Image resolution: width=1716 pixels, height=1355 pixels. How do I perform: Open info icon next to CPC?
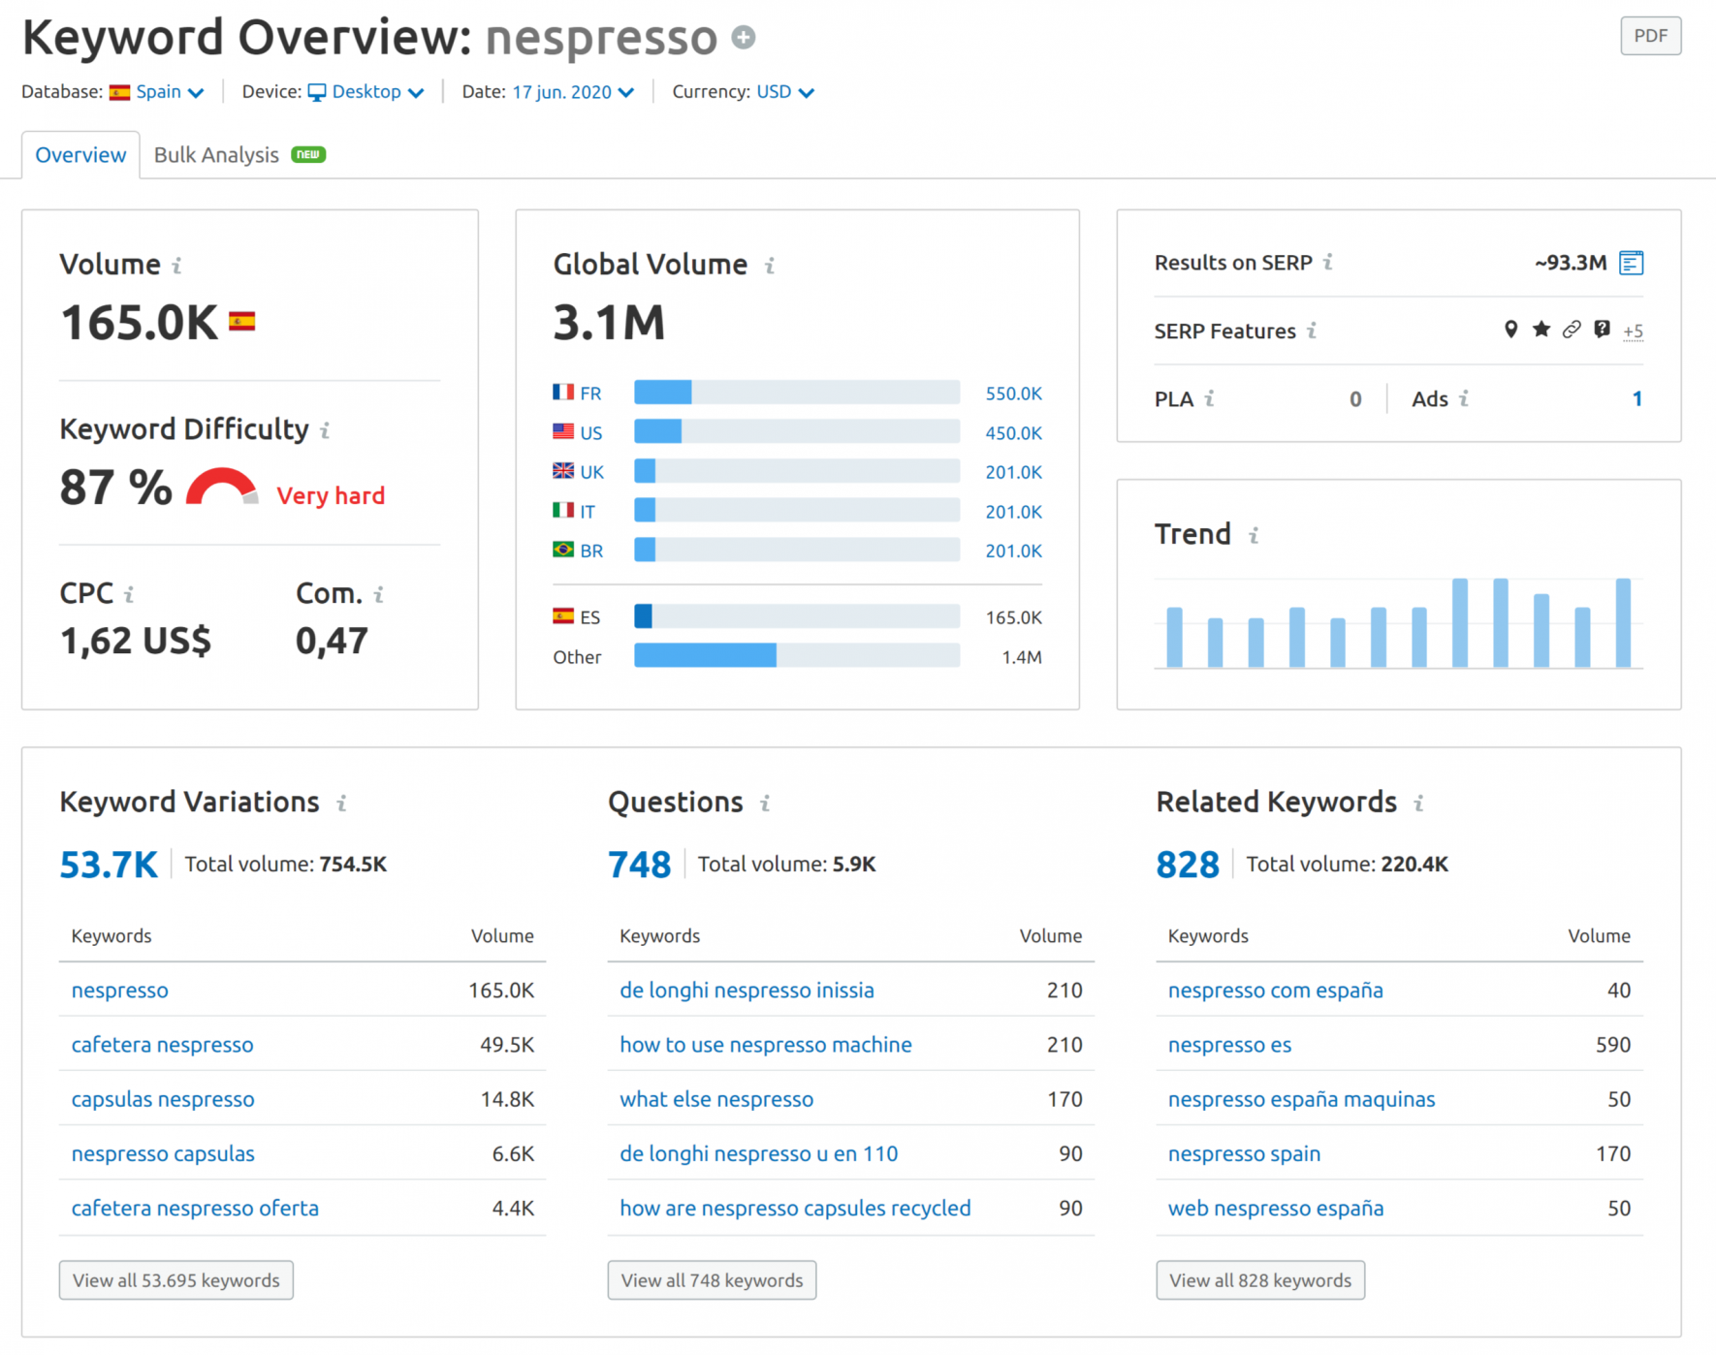129,594
